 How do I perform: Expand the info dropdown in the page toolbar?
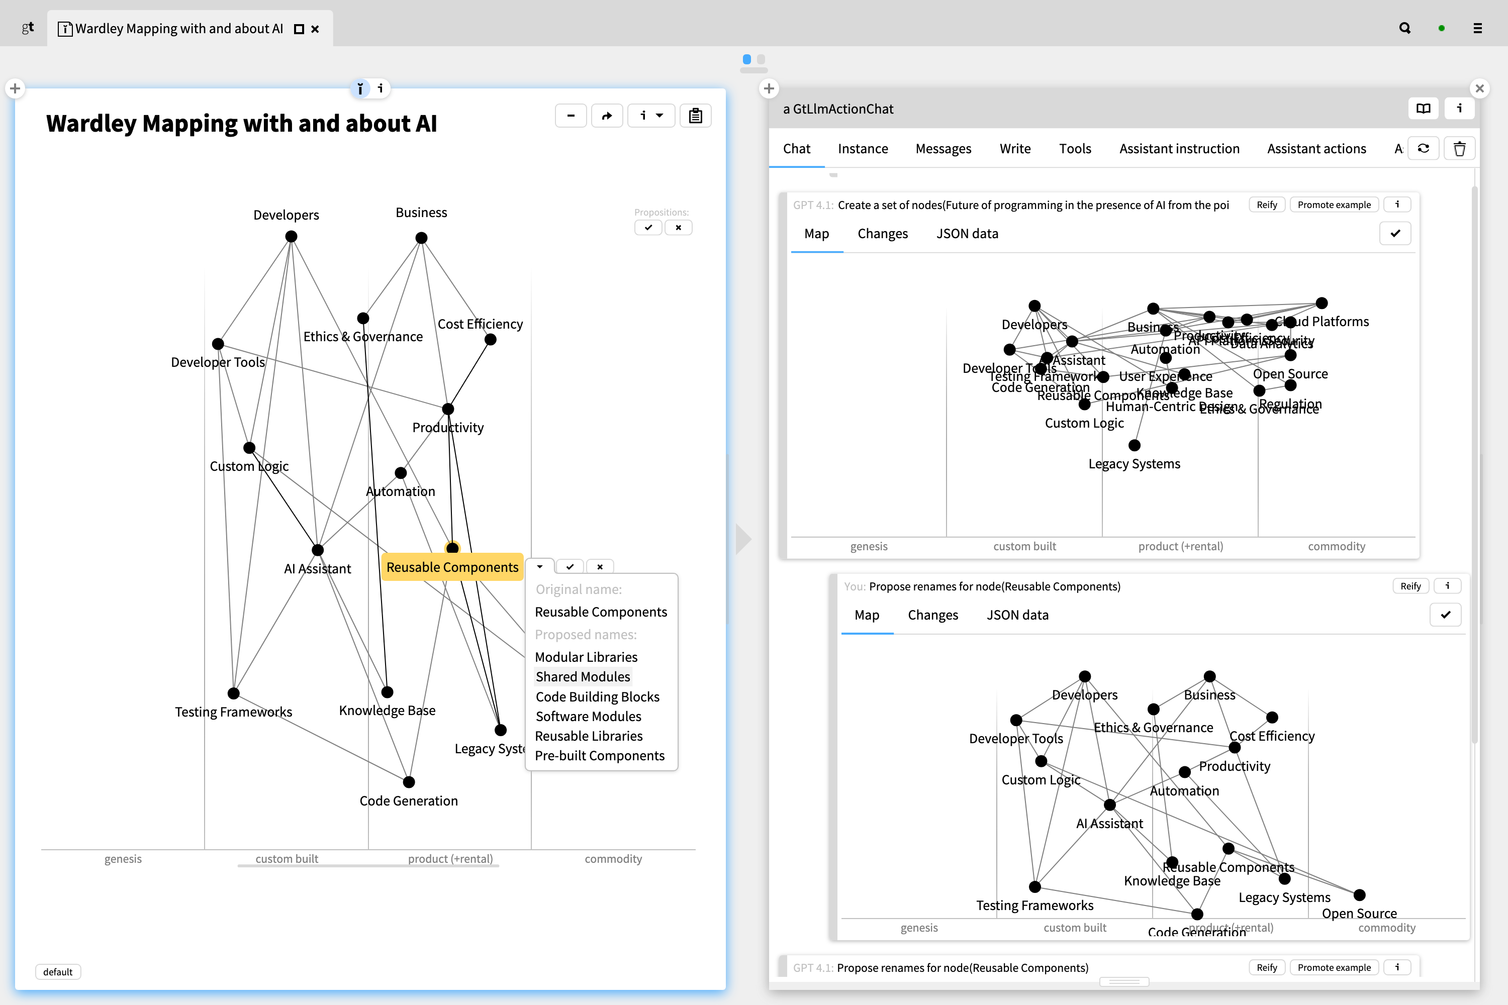click(651, 116)
